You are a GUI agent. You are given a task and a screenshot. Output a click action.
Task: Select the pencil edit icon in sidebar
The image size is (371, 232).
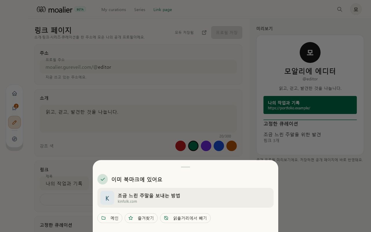[14, 122]
